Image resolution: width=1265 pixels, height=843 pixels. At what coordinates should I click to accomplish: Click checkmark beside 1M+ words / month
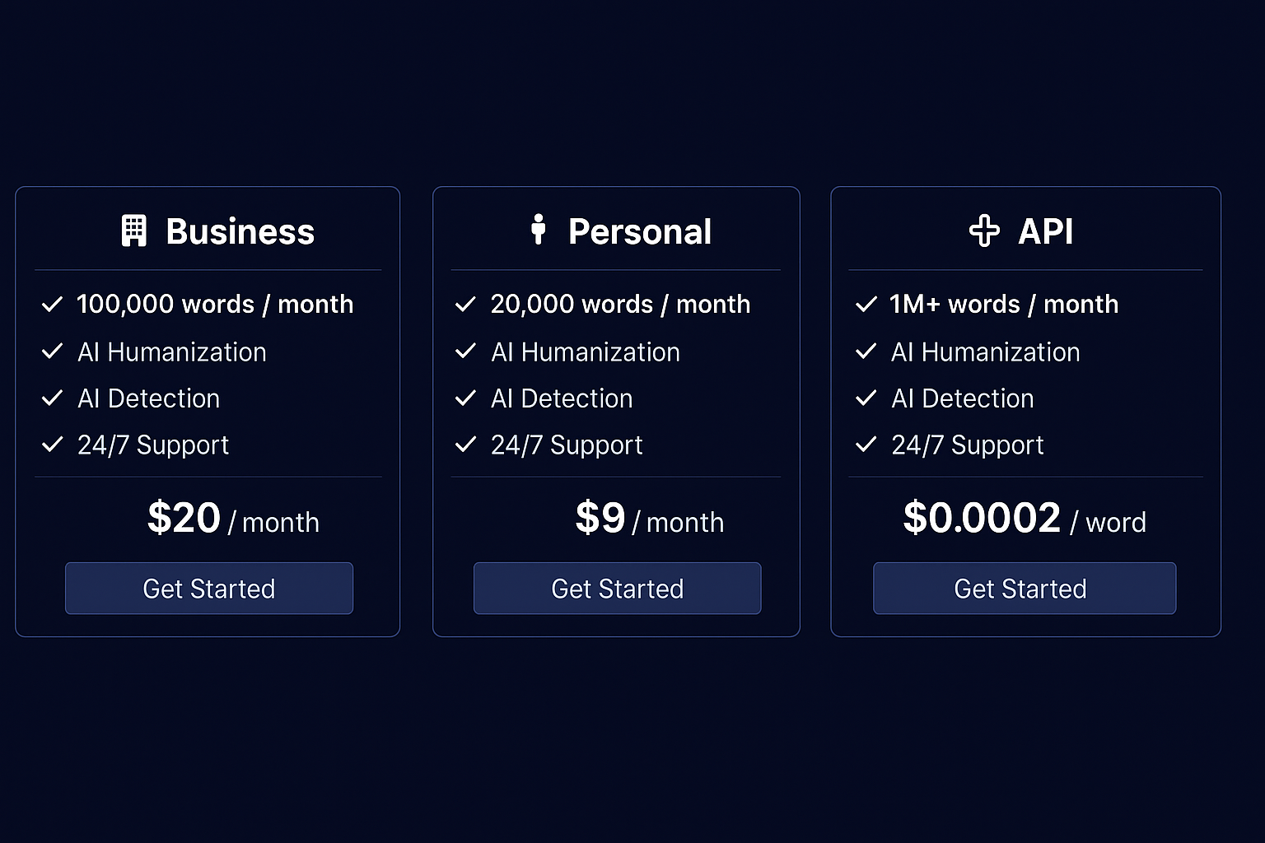pos(866,305)
